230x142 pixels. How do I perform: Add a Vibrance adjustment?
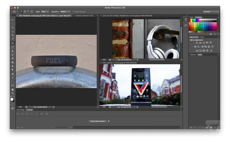[x=211, y=43]
